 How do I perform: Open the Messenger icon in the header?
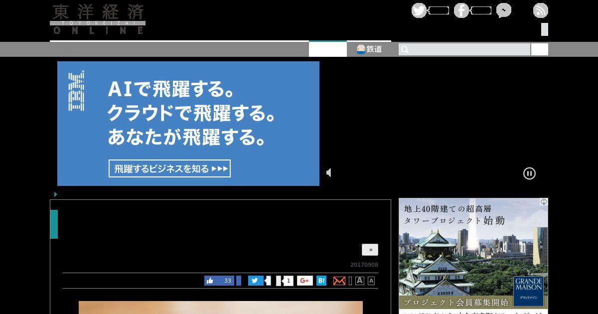coord(504,10)
